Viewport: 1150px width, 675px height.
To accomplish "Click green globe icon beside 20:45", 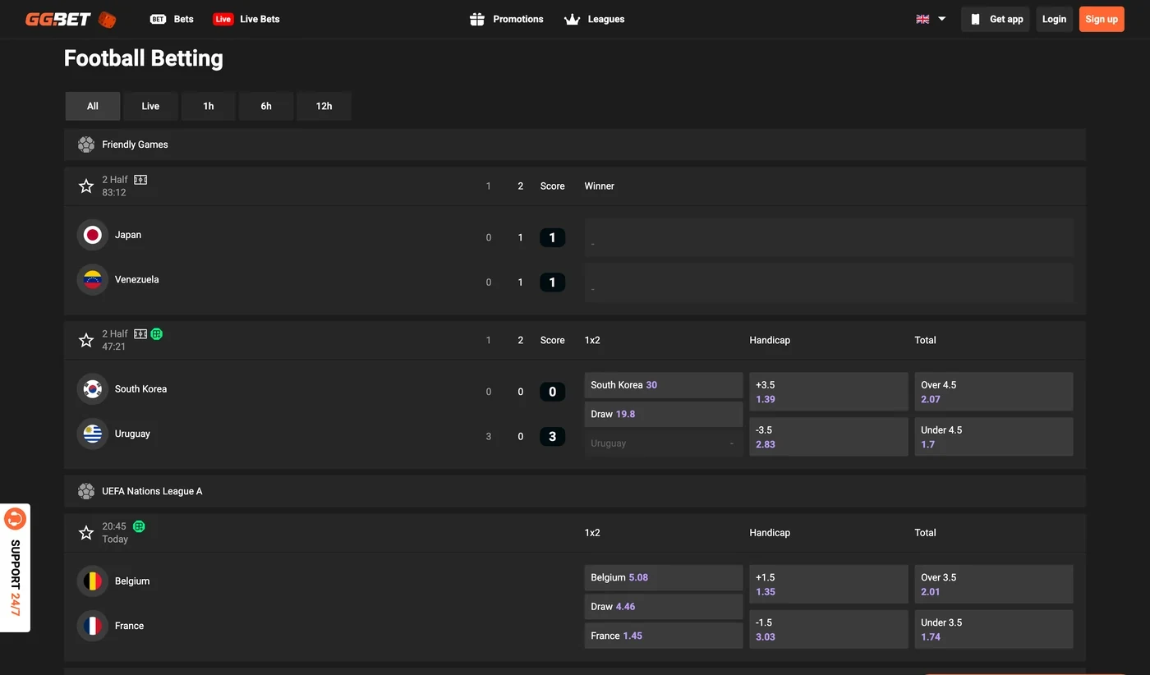I will point(139,526).
